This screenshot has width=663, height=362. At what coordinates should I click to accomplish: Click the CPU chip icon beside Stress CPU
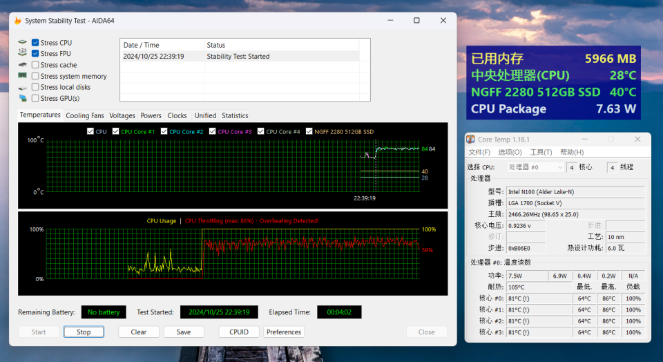click(x=22, y=42)
